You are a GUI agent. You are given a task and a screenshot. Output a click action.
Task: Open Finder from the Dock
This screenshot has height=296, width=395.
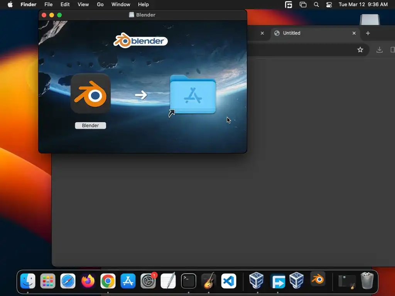[x=28, y=281]
